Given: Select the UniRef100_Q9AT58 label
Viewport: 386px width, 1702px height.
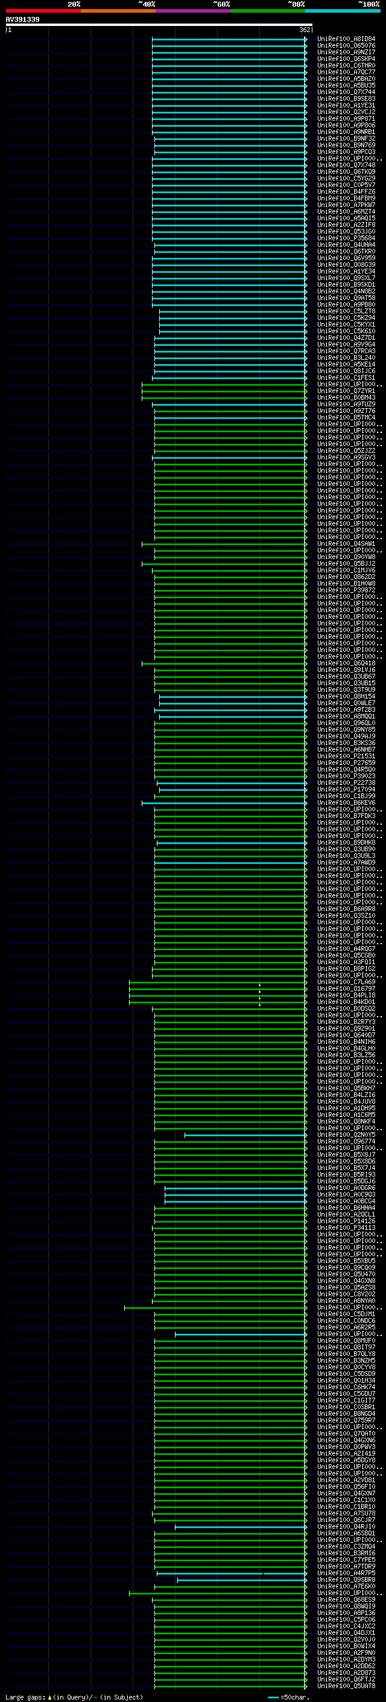Looking at the screenshot, I should click(x=346, y=298).
